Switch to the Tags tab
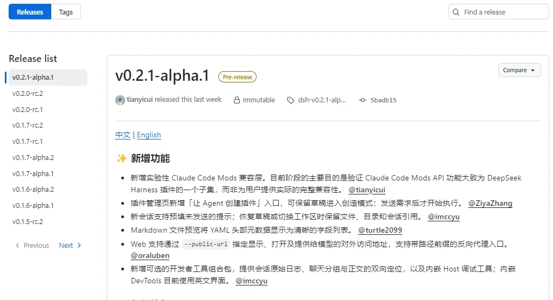The width and height of the screenshot is (553, 300). point(66,12)
